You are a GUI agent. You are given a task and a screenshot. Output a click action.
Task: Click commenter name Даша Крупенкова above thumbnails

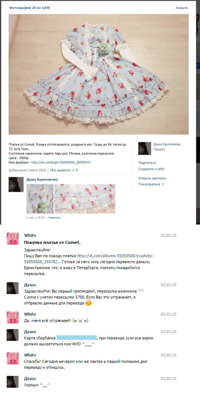coord(42,180)
